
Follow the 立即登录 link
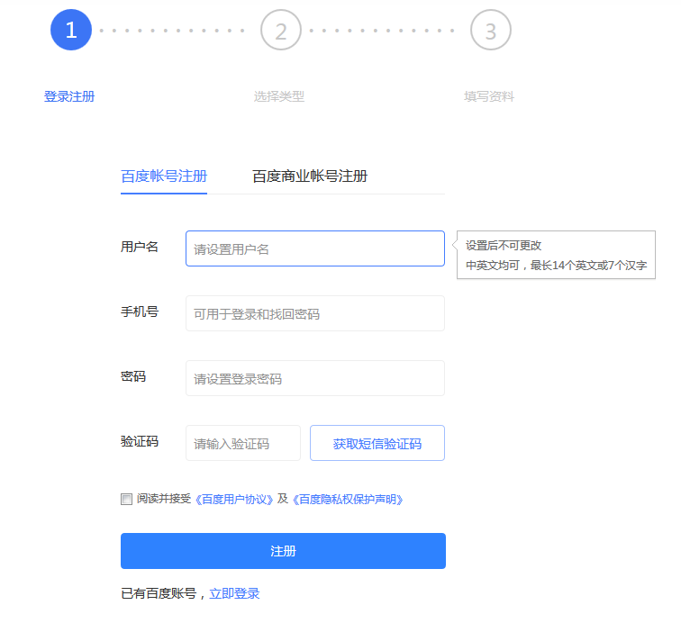click(x=234, y=593)
